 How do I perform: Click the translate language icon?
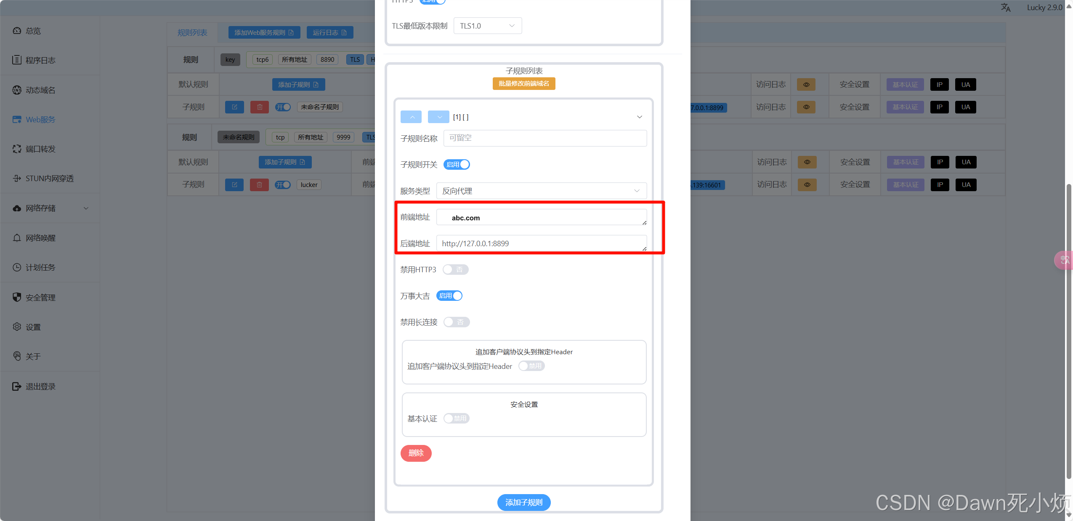(x=1005, y=8)
